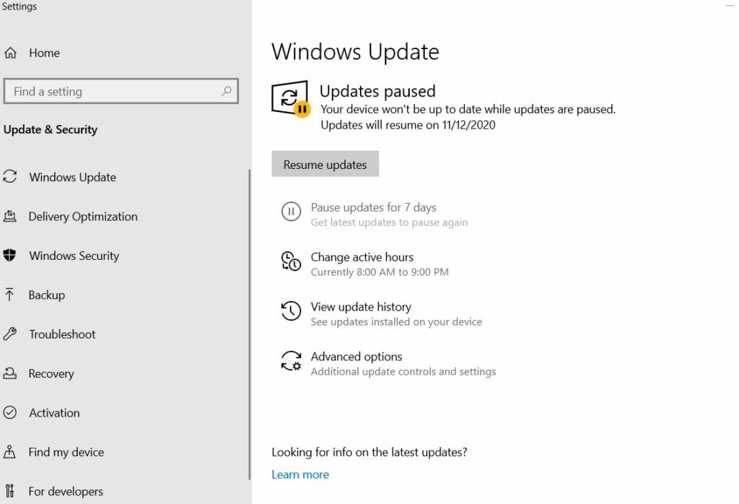Open Advanced options via its gear icon
The image size is (739, 504).
coord(291,362)
